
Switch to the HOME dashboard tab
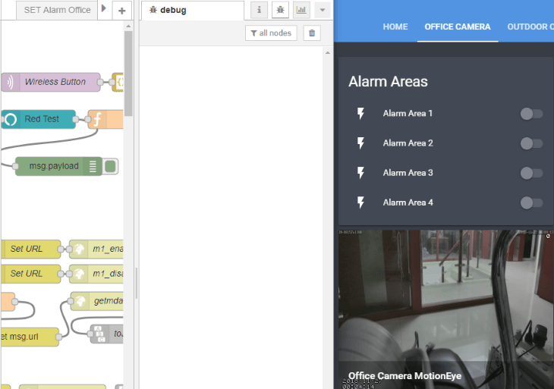395,27
